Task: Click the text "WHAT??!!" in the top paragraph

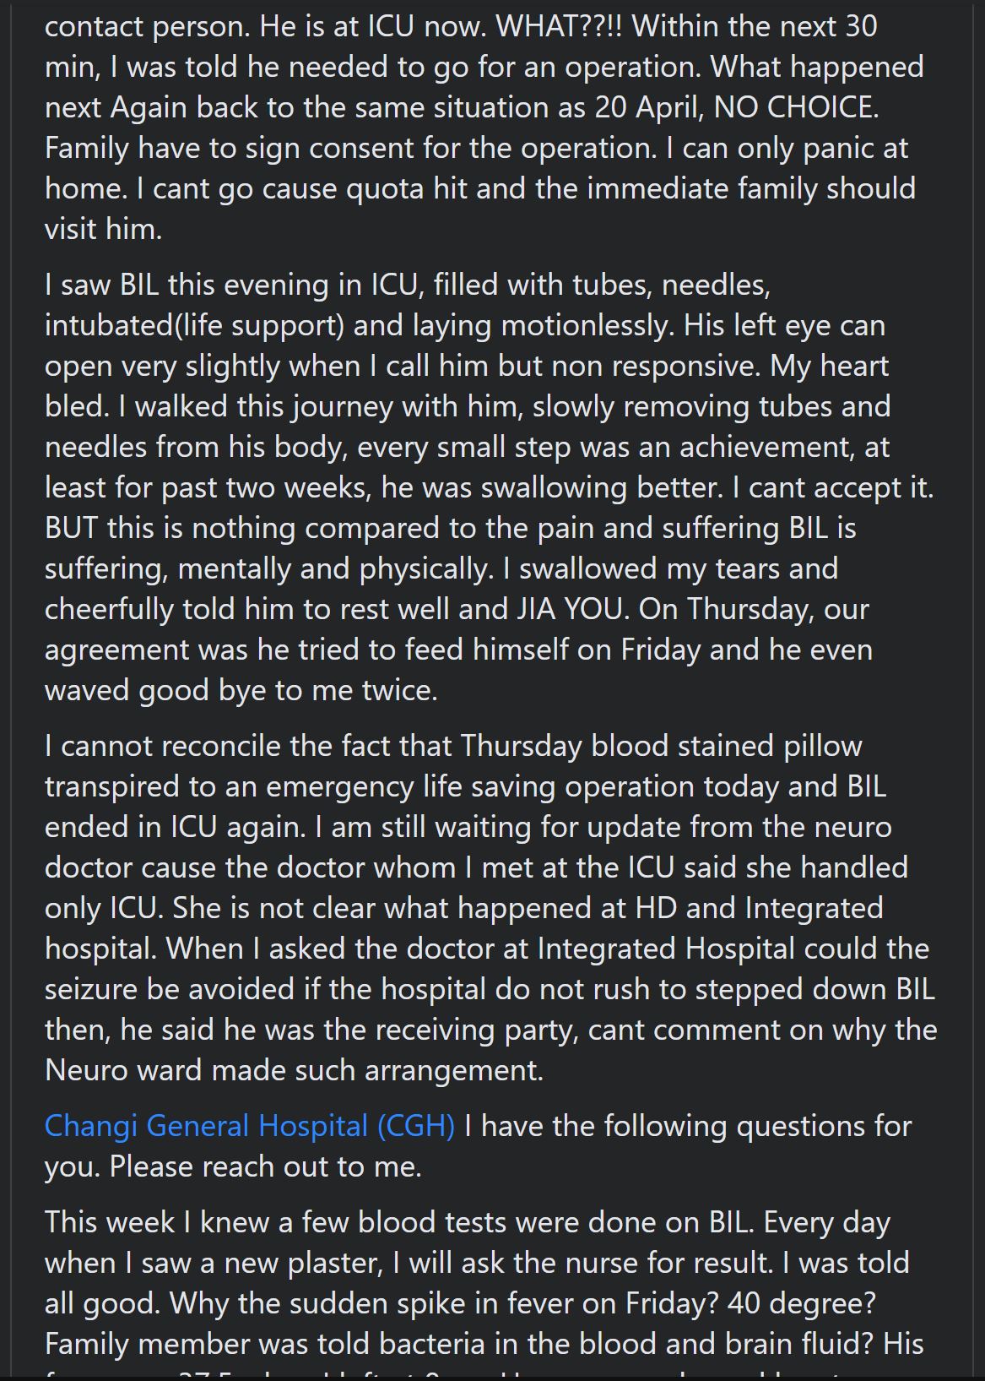Action: coord(560,26)
